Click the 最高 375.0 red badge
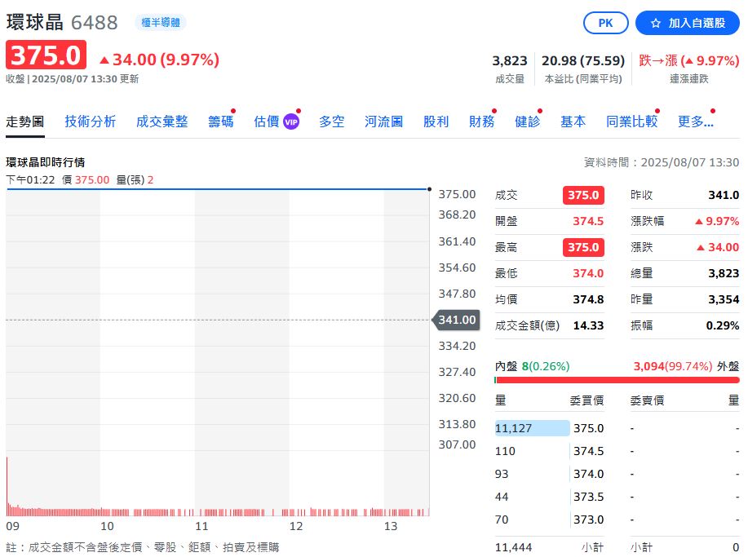 click(x=583, y=247)
